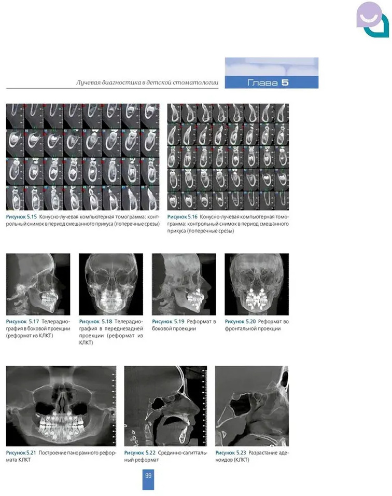Click the mid-sagittal reformat image 5.22

(165, 406)
